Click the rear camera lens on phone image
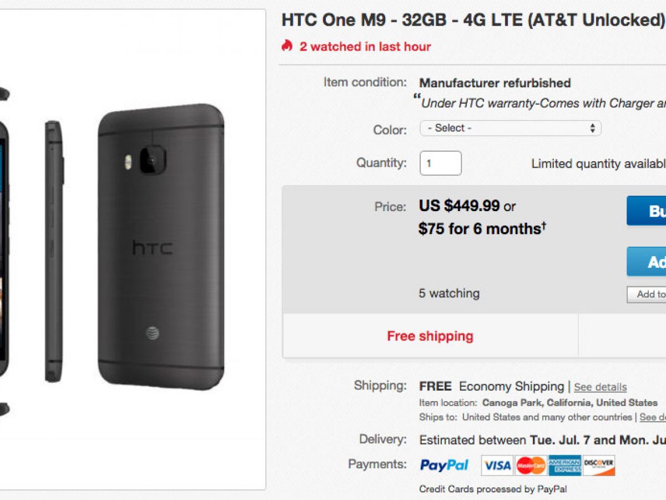Image resolution: width=666 pixels, height=500 pixels. coord(152,161)
